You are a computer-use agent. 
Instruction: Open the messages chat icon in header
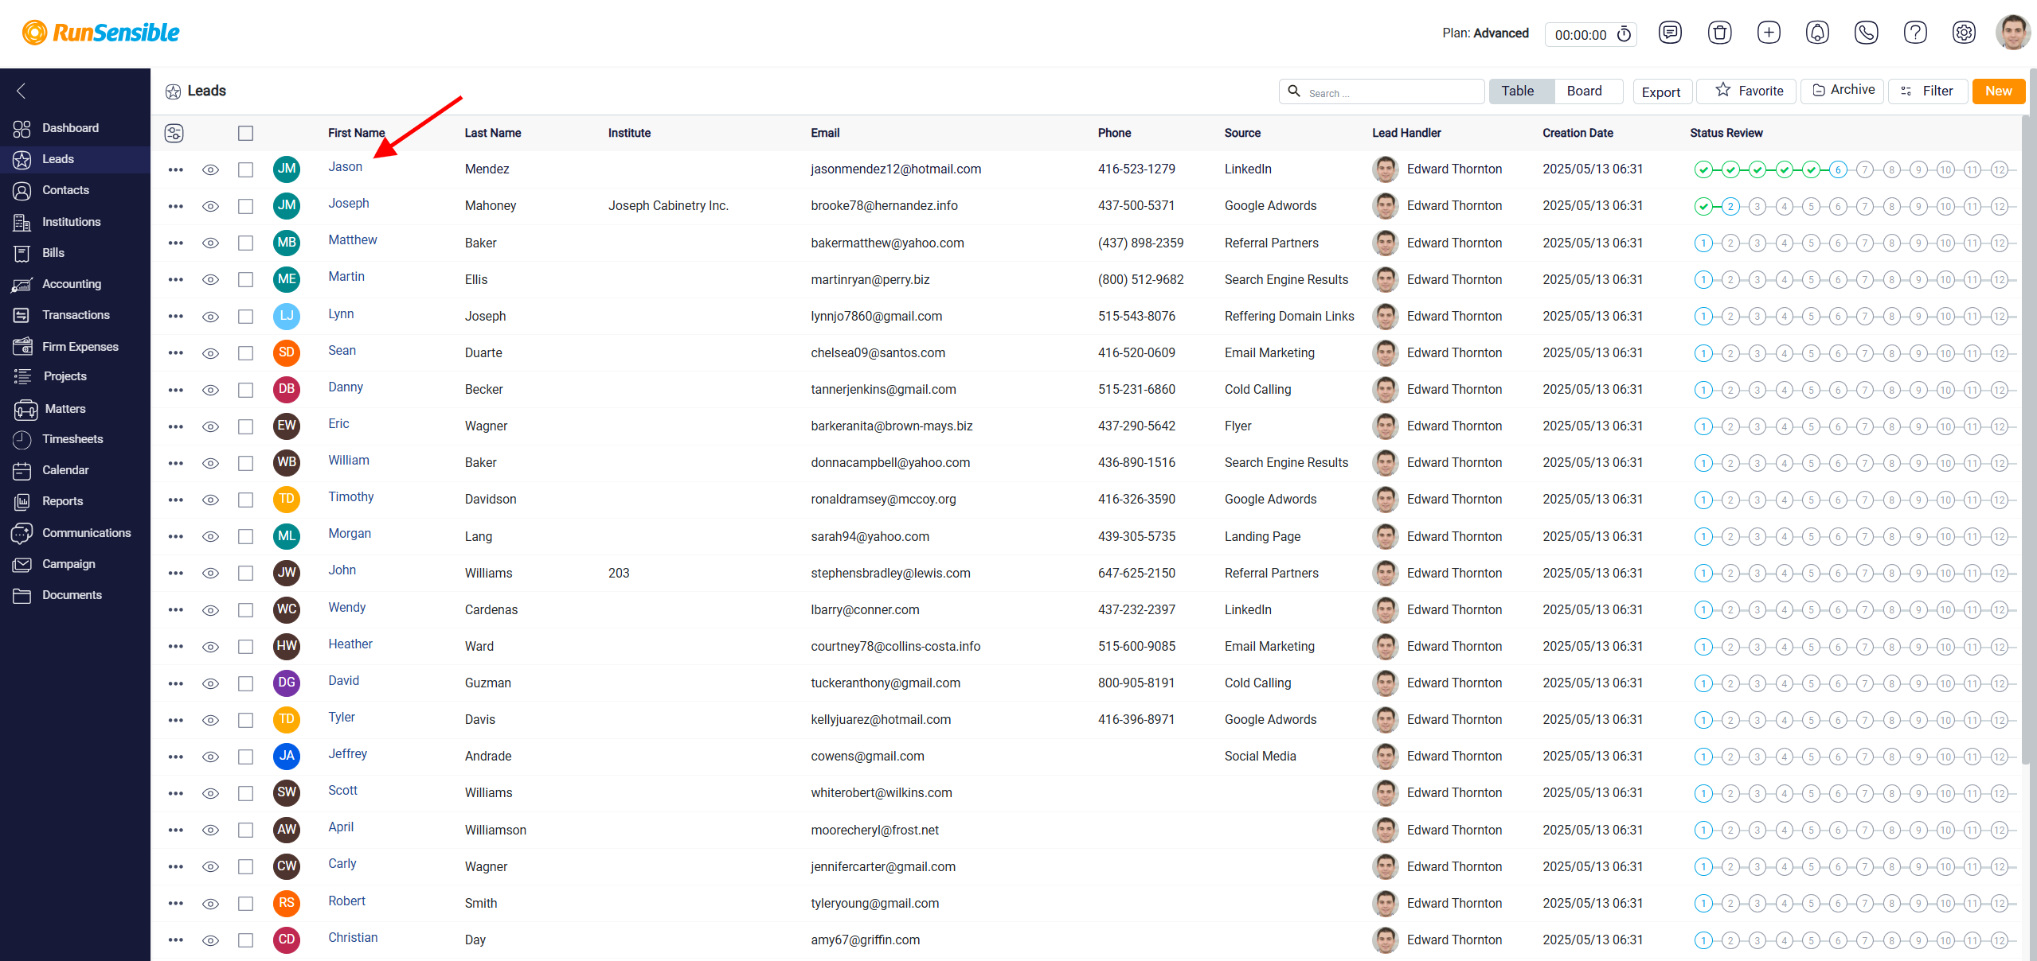(x=1670, y=33)
